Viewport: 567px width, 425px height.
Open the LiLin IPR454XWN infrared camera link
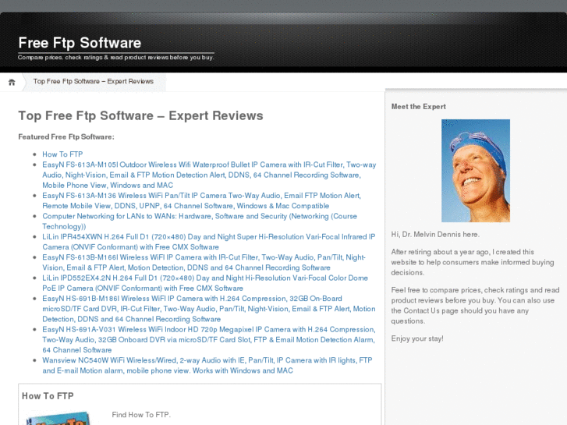(x=209, y=242)
